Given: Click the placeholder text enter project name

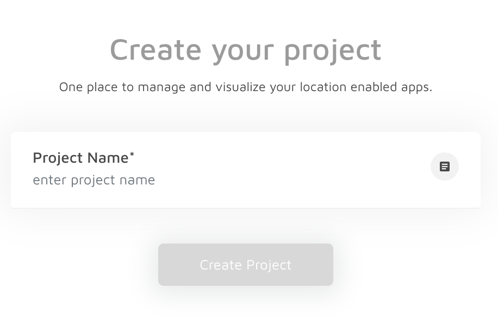Looking at the screenshot, I should (x=94, y=180).
